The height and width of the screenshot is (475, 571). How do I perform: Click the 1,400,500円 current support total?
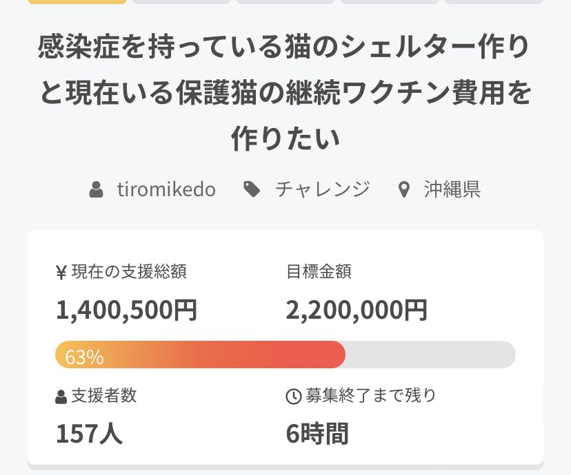[127, 310]
